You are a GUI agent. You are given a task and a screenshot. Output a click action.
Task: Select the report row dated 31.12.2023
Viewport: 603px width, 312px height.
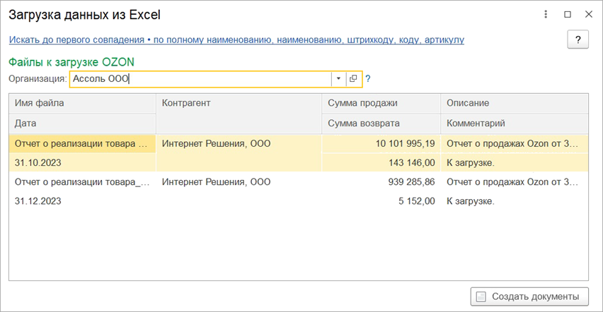coord(81,200)
